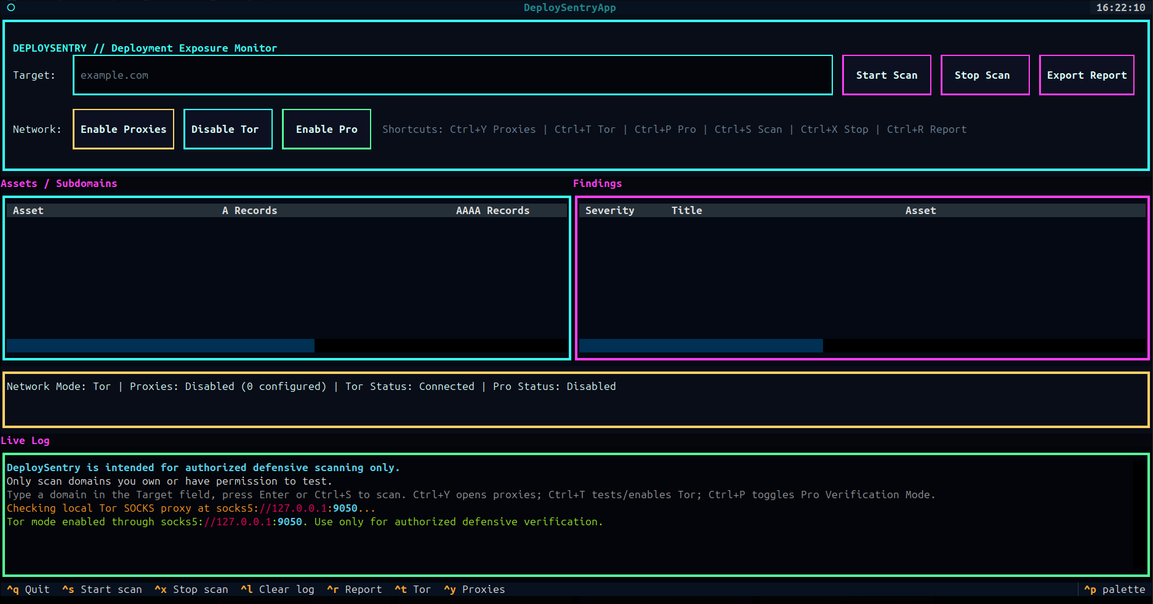Click the circle icon in the header bar
Screen dimensions: 1153x604
(11, 7)
